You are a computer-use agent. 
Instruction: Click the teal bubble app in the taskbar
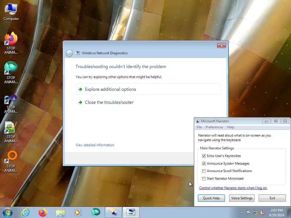[x=95, y=212]
